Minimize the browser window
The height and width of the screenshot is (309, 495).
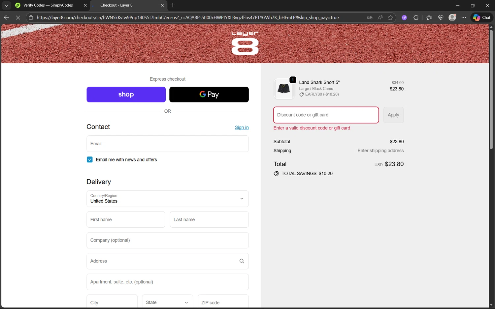tap(458, 5)
